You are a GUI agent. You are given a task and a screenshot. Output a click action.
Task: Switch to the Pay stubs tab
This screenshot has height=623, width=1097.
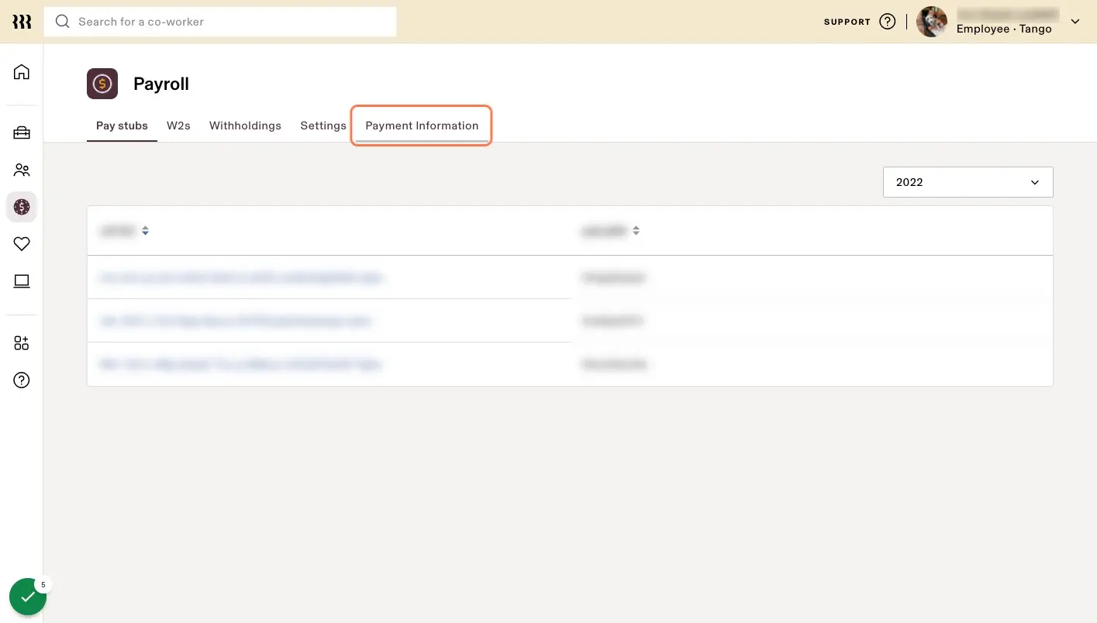pyautogui.click(x=122, y=126)
